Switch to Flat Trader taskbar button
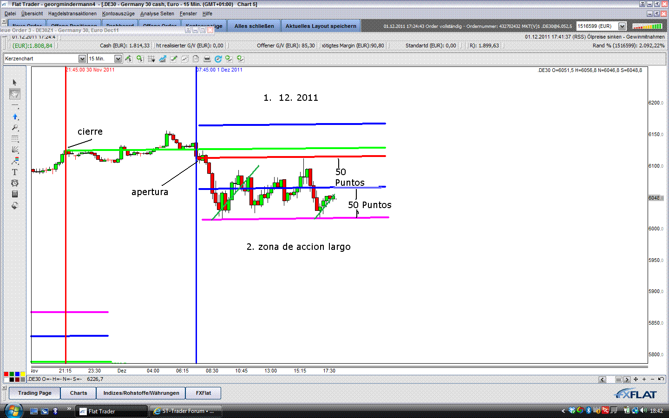 [111, 411]
